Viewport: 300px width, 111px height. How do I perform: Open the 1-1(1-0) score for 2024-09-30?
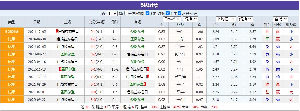(97, 39)
